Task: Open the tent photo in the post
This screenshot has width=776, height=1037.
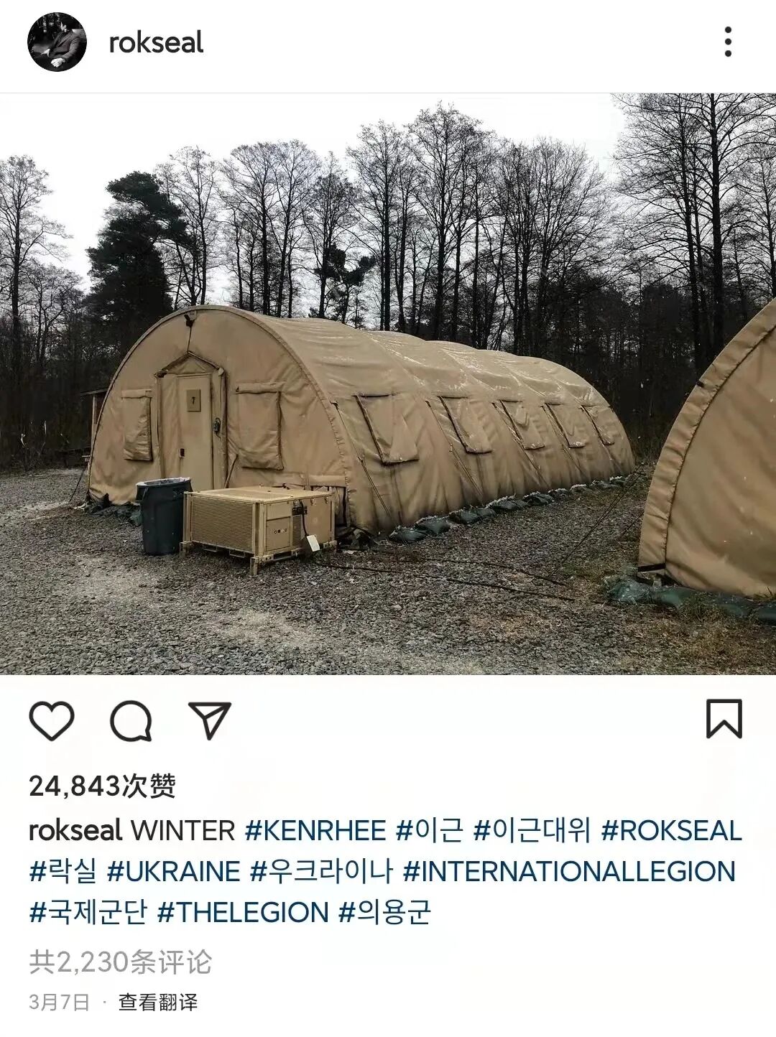Action: point(388,384)
